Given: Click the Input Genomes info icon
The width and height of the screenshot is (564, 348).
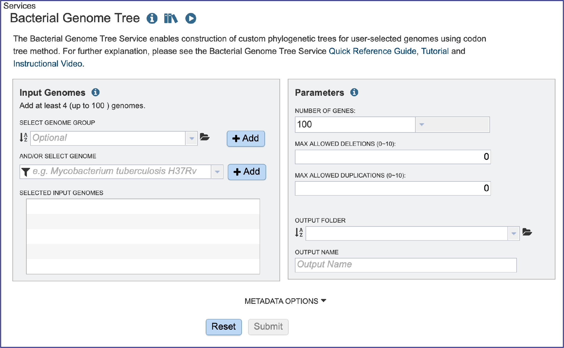Looking at the screenshot, I should pyautogui.click(x=95, y=92).
